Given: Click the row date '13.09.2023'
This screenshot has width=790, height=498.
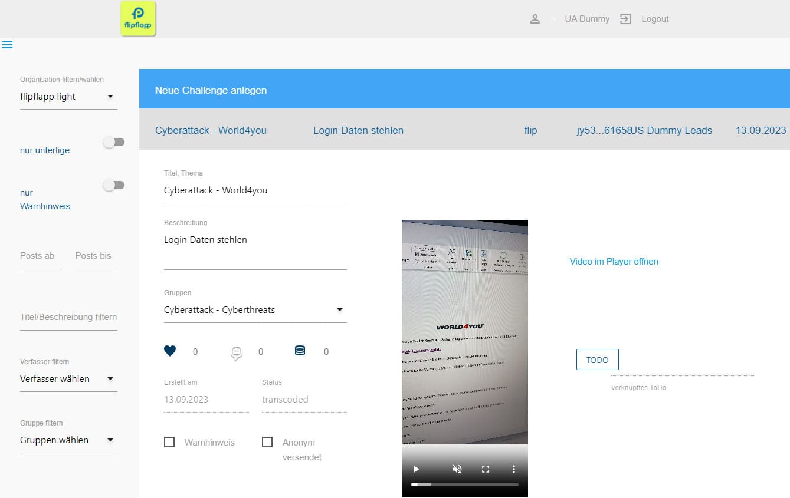Looking at the screenshot, I should coord(761,130).
